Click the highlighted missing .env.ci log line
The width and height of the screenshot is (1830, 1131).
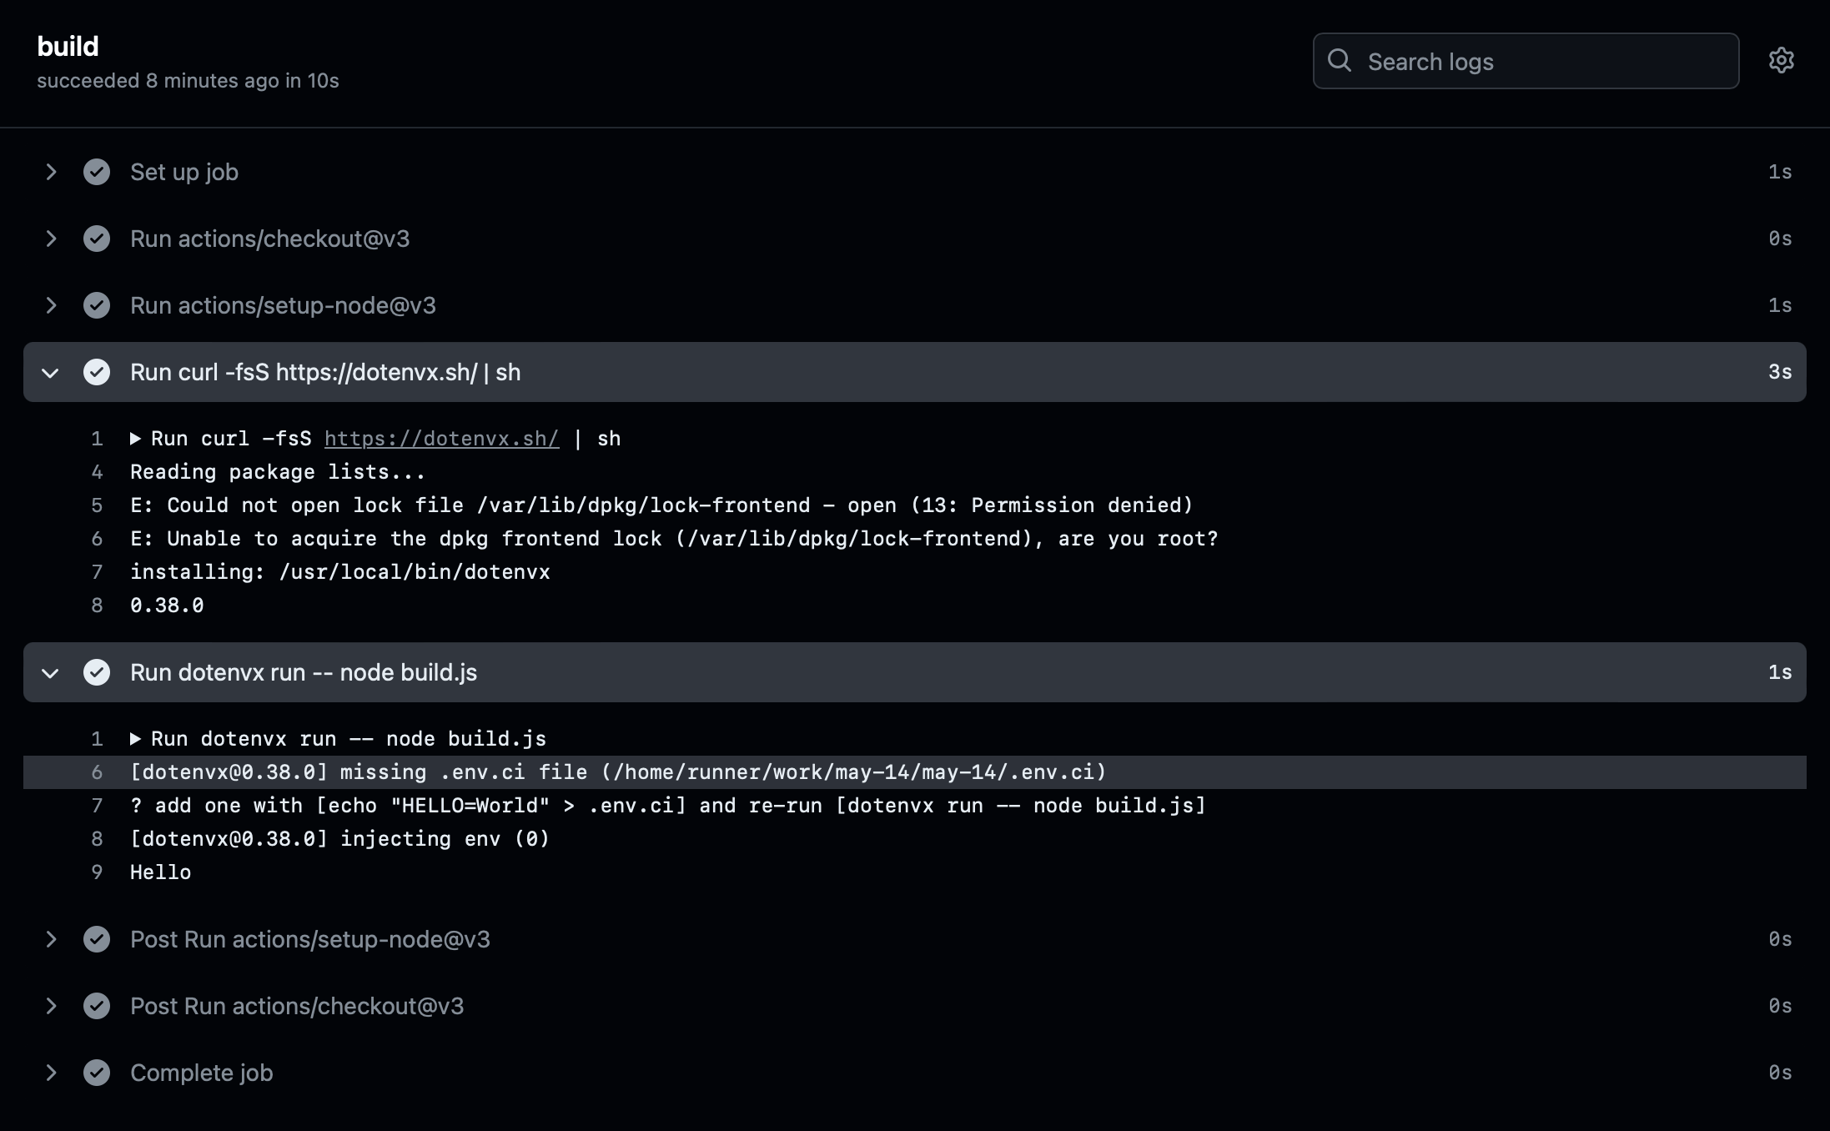617,772
